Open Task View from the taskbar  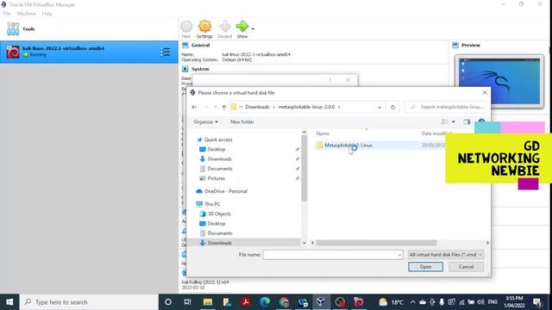[187, 302]
